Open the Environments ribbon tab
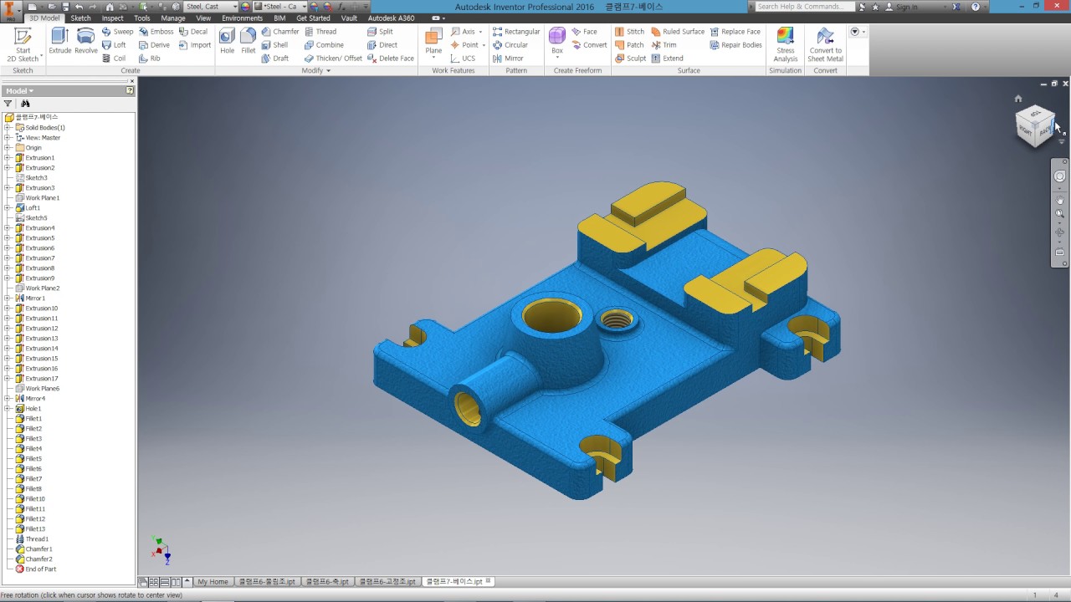Image resolution: width=1071 pixels, height=602 pixels. click(242, 18)
